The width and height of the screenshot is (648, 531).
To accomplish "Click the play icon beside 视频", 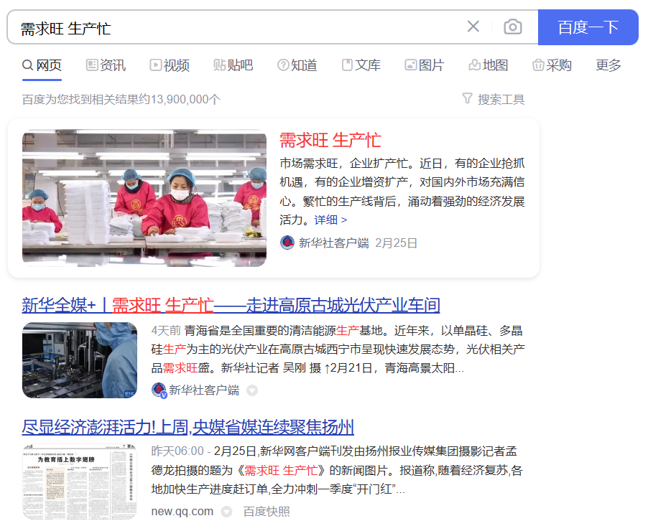I will [x=155, y=65].
